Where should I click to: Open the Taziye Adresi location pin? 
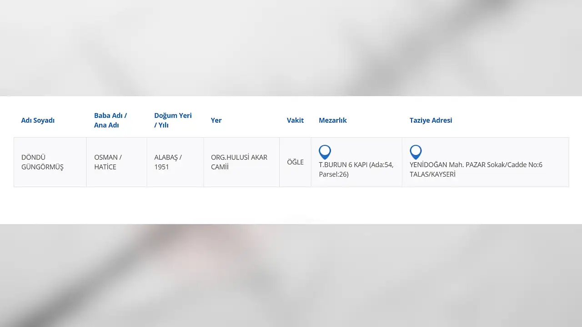coord(416,152)
